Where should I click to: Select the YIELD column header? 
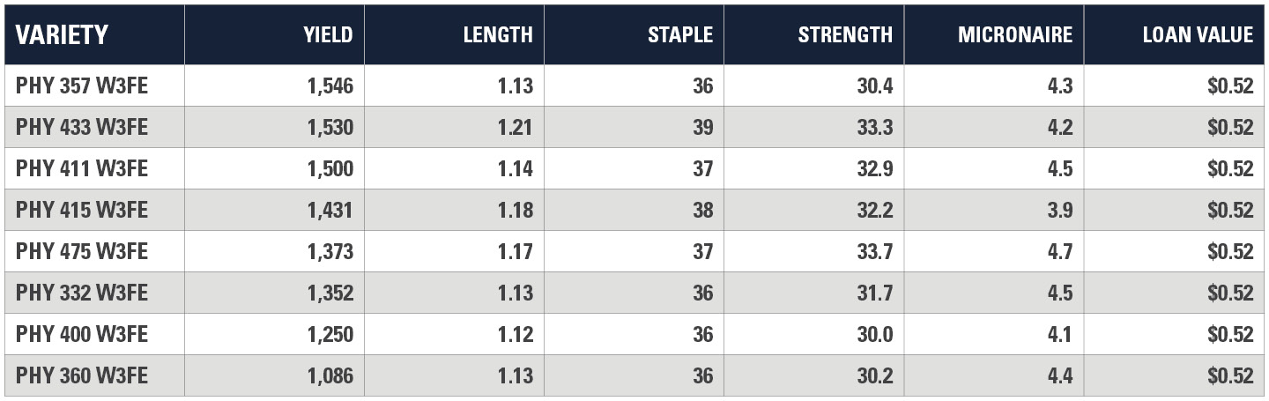(x=328, y=35)
